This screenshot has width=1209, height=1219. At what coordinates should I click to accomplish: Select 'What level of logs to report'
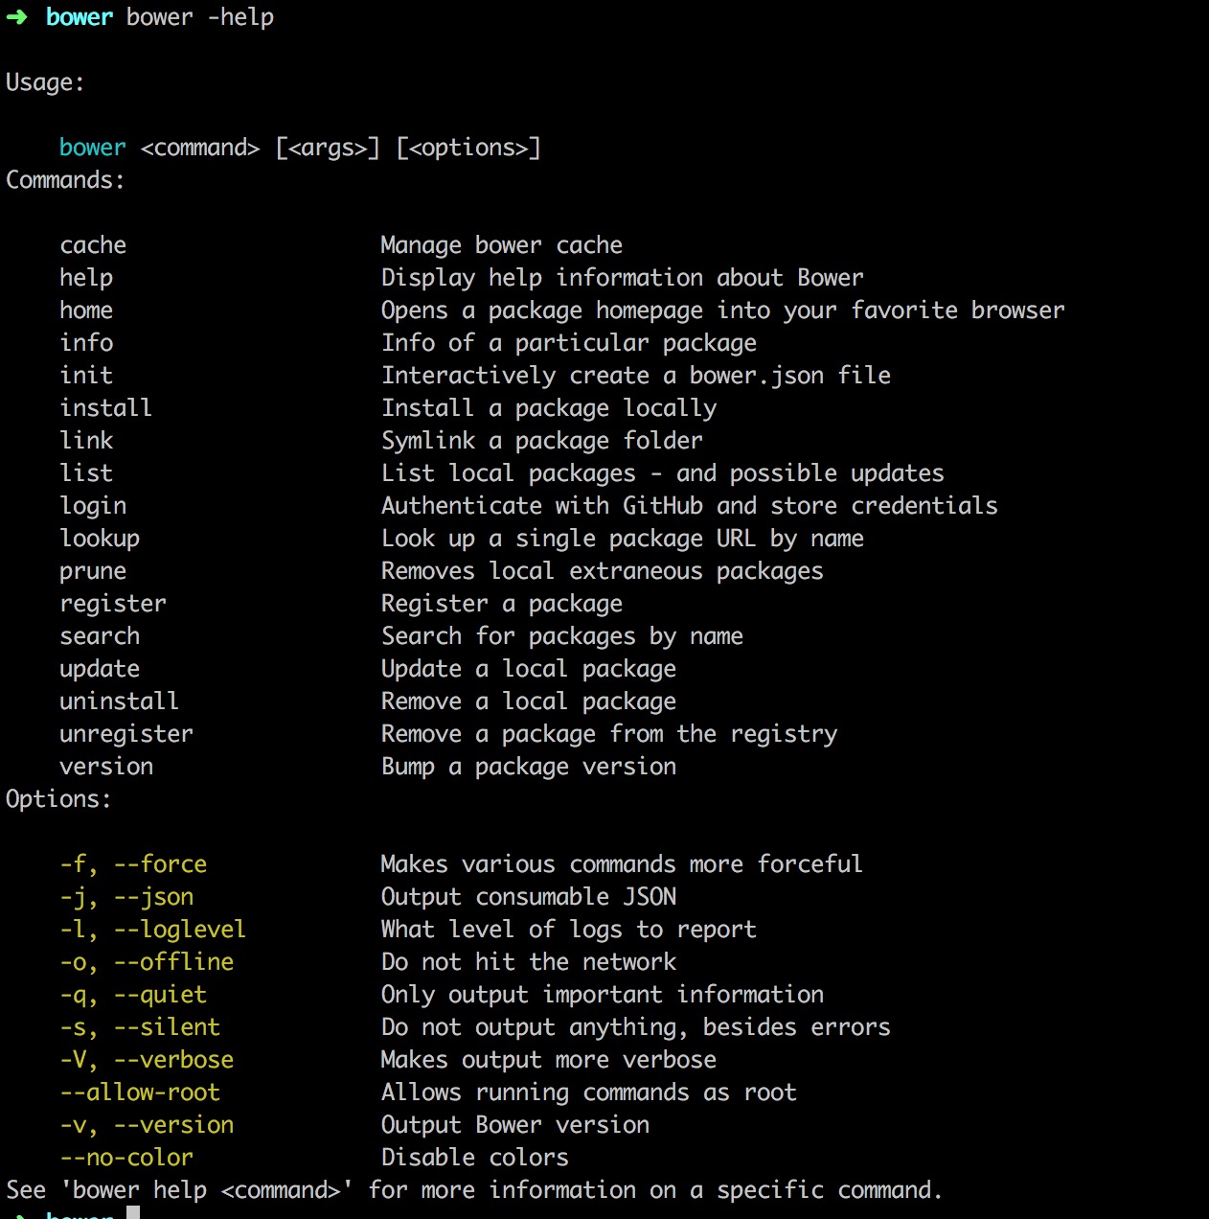[x=569, y=930]
